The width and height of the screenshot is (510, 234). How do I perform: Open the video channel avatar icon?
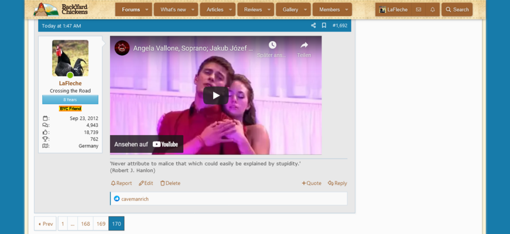click(122, 48)
